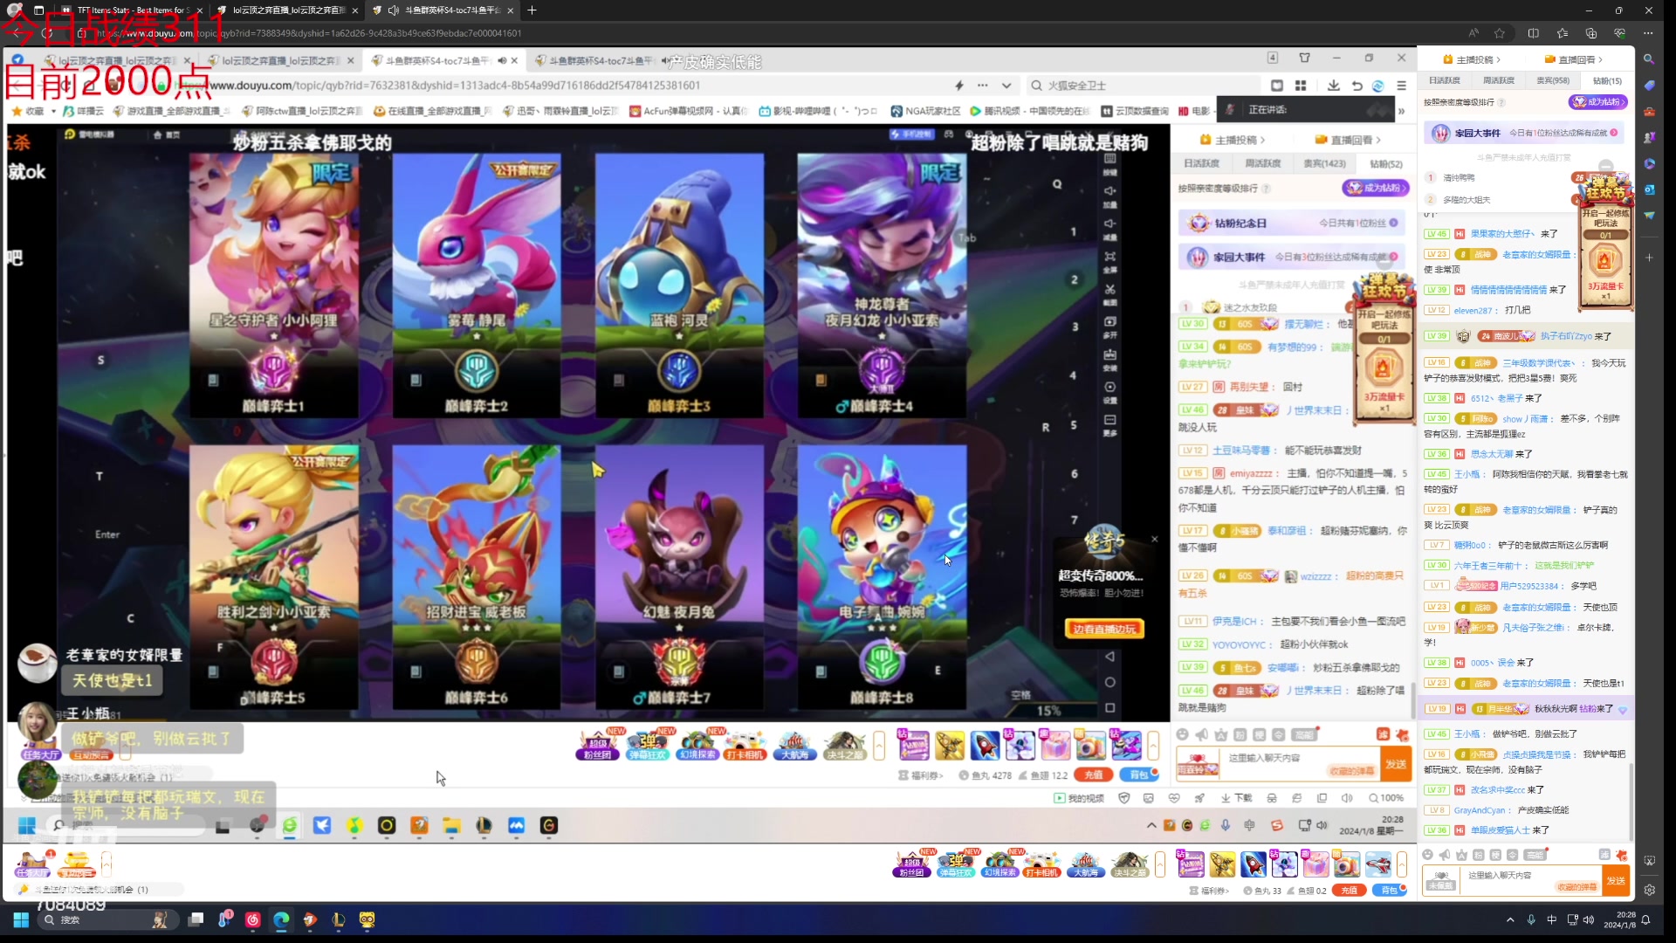
Task: Select 电子舞曲 婉婉 little legend card
Action: point(882,575)
